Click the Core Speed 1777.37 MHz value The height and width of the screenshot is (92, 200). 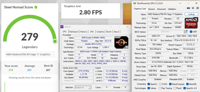pos(83,71)
